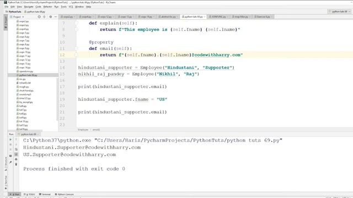Toggle scroll to end in Run console
Image resolution: width=353 pixels, height=198 pixels.
point(16,155)
